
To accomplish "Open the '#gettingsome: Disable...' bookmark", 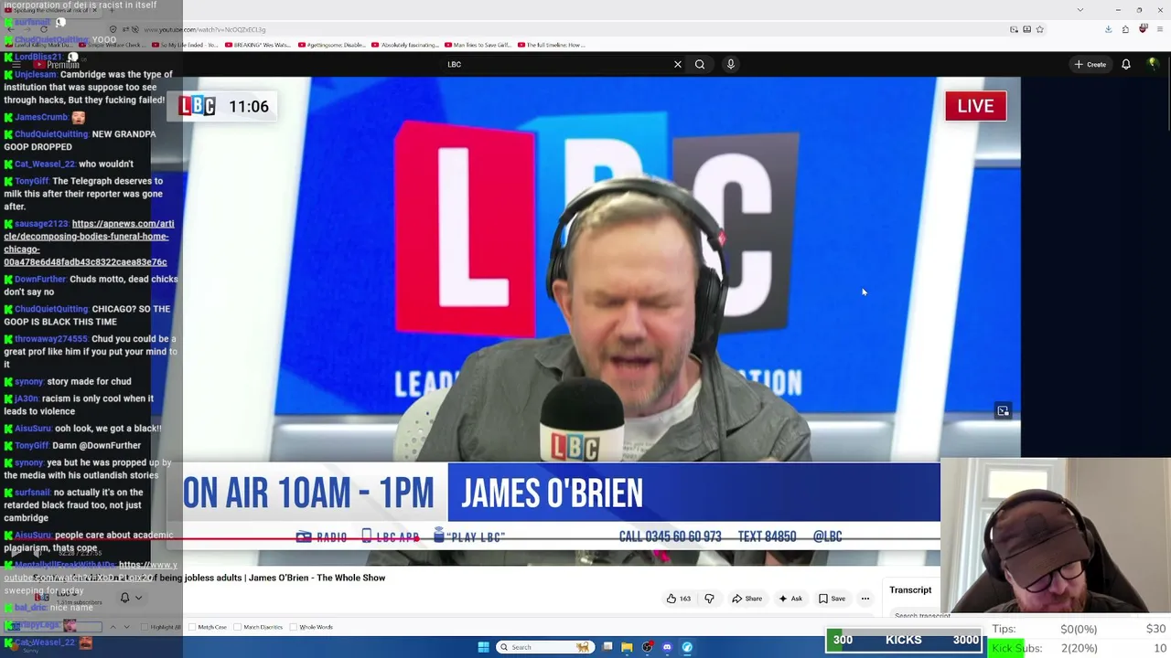I will point(331,45).
